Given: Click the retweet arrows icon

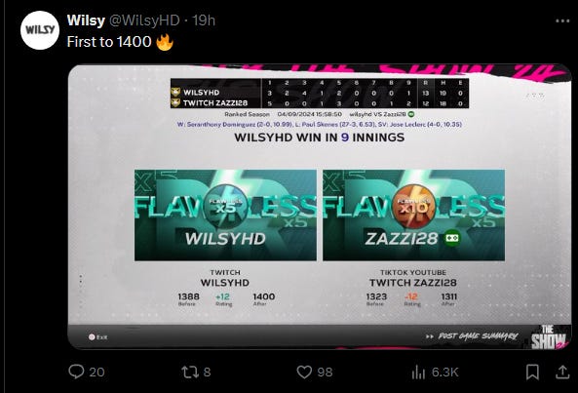Looking at the screenshot, I should 190,372.
